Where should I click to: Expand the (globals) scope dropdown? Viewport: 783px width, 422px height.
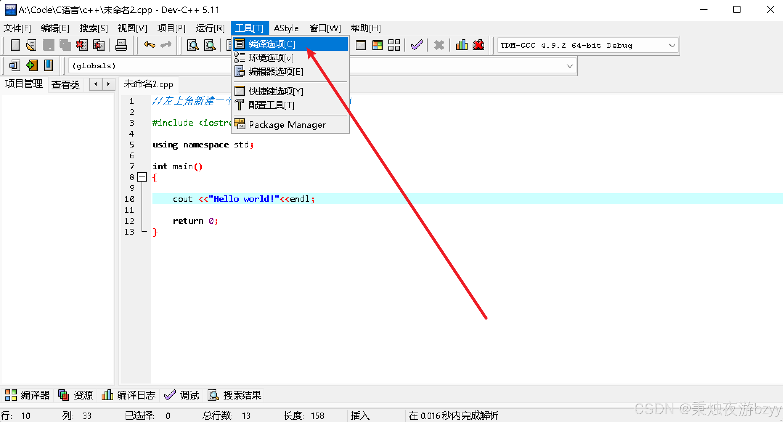[x=570, y=66]
